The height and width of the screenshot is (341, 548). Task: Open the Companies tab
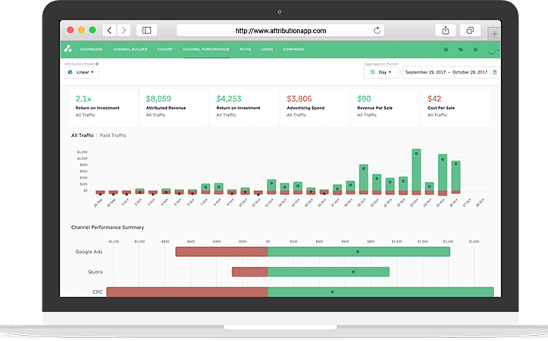(x=293, y=49)
